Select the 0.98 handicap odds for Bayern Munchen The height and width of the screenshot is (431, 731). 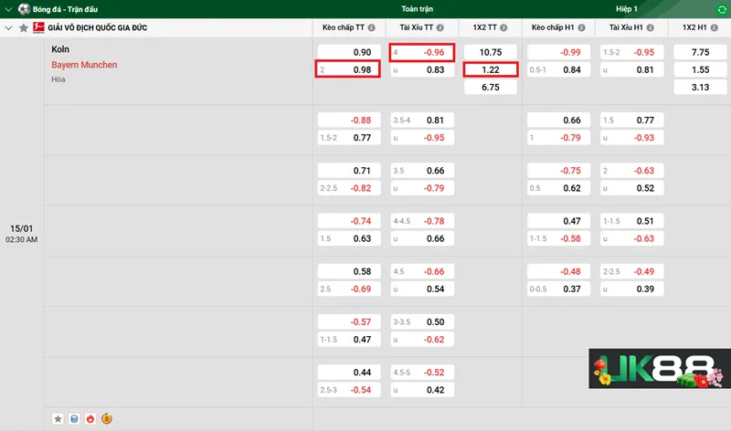pos(347,70)
